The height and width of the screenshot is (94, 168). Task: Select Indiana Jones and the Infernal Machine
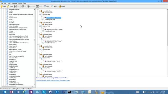click(19, 39)
